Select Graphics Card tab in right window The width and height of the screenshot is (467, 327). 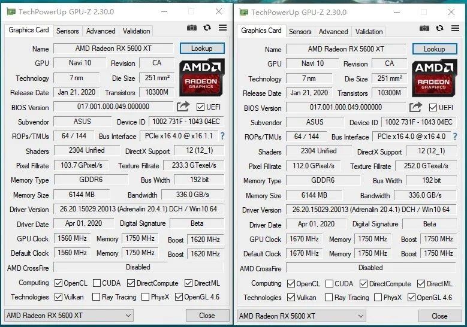pos(261,31)
